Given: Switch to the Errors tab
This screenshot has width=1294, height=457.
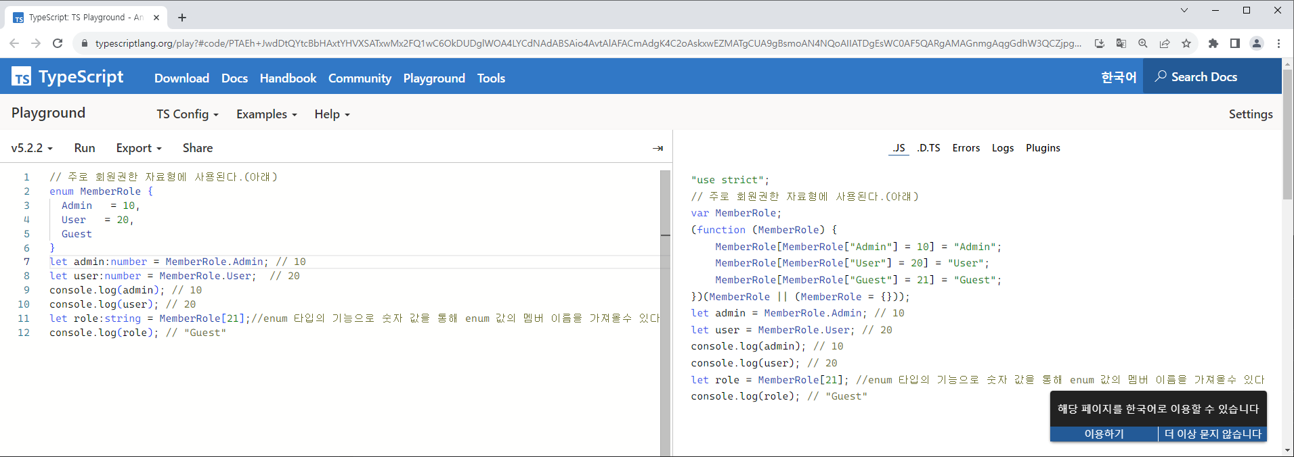Looking at the screenshot, I should 966,148.
